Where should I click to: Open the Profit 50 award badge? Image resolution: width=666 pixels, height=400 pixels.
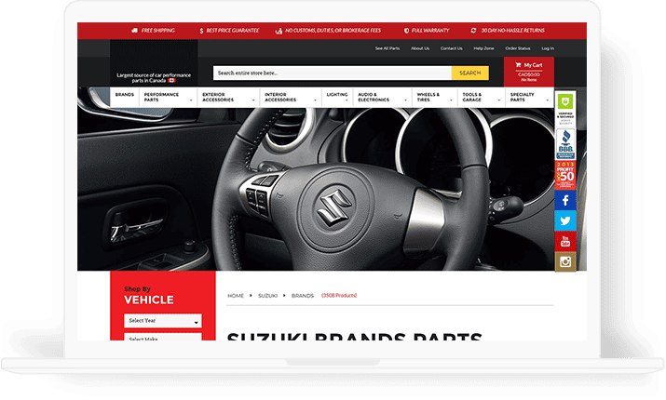565,174
